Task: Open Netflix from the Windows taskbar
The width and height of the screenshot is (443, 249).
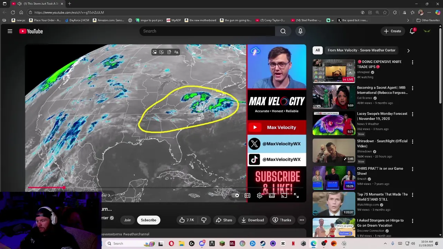Action: tap(293, 243)
